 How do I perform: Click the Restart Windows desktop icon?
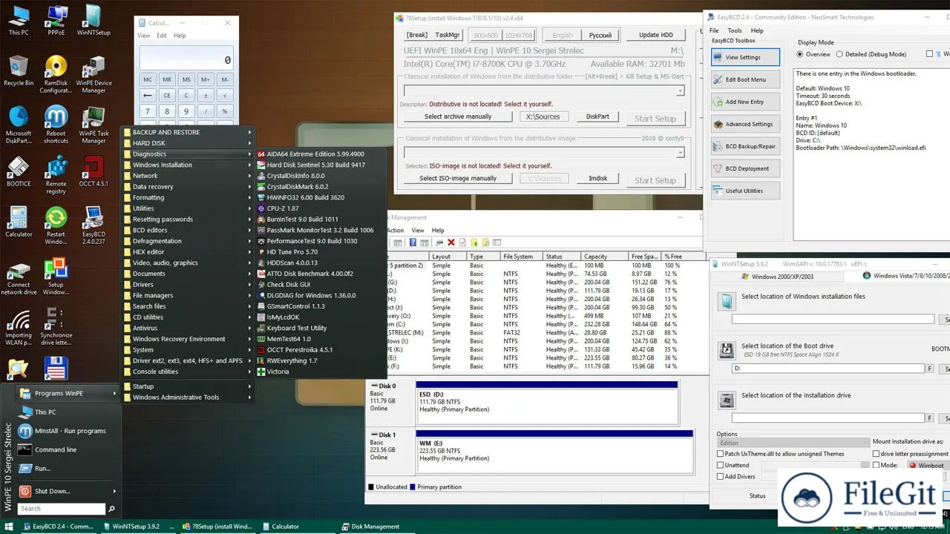click(56, 226)
